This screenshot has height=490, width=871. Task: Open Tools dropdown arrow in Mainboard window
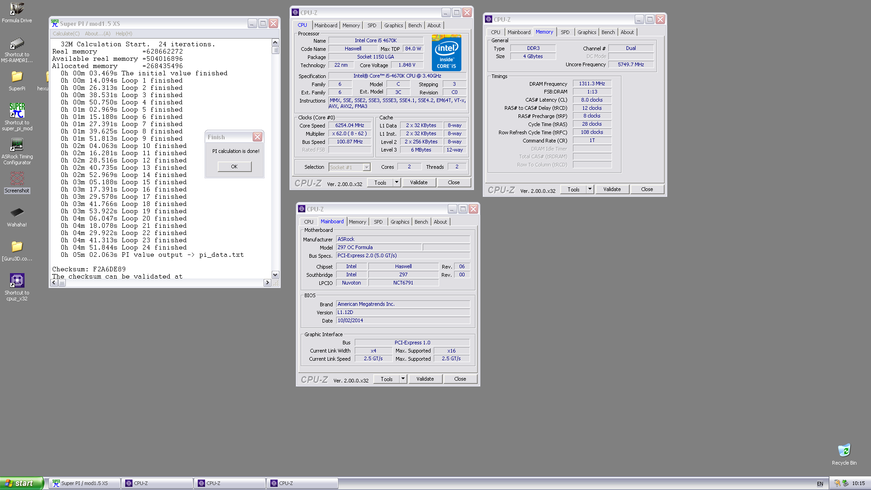(x=402, y=379)
